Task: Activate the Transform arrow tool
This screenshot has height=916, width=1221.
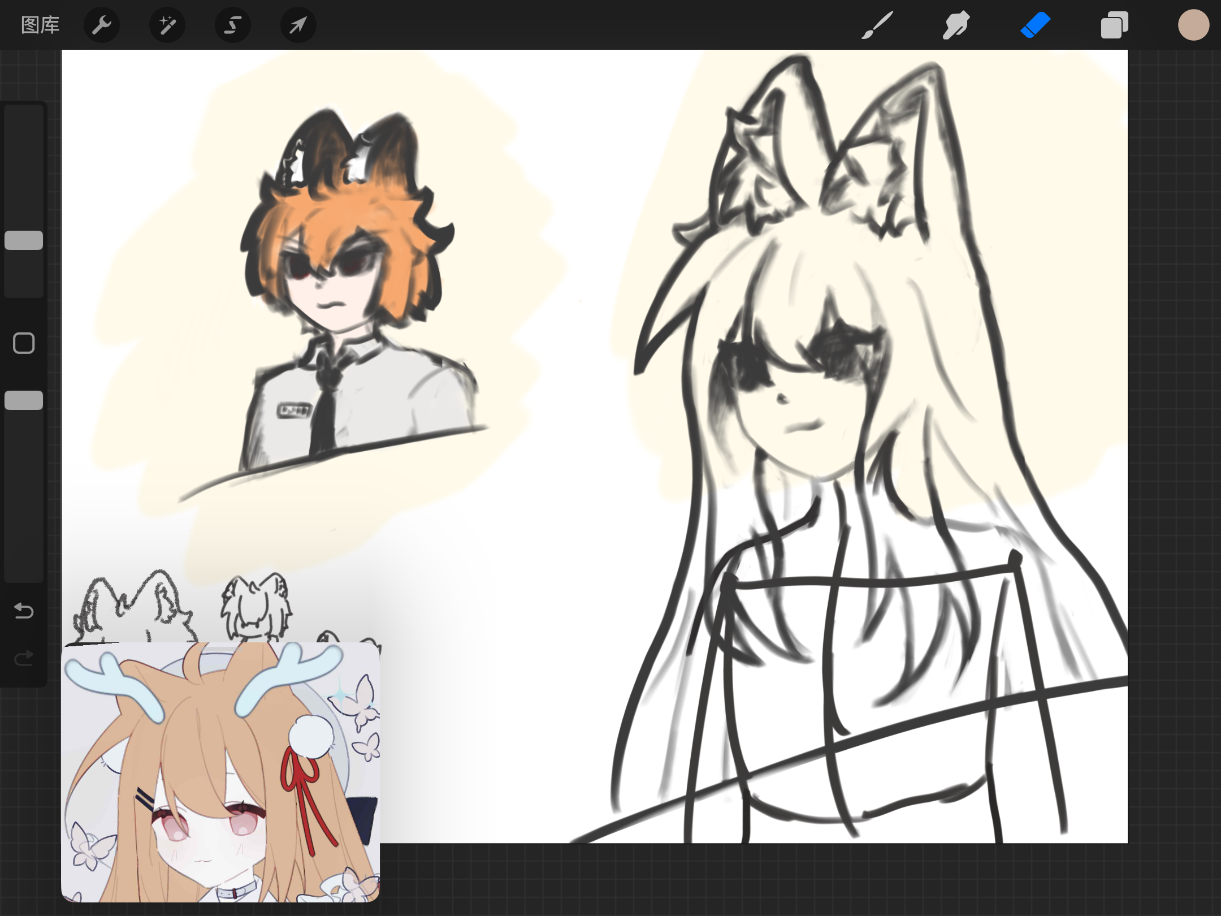Action: (x=298, y=25)
